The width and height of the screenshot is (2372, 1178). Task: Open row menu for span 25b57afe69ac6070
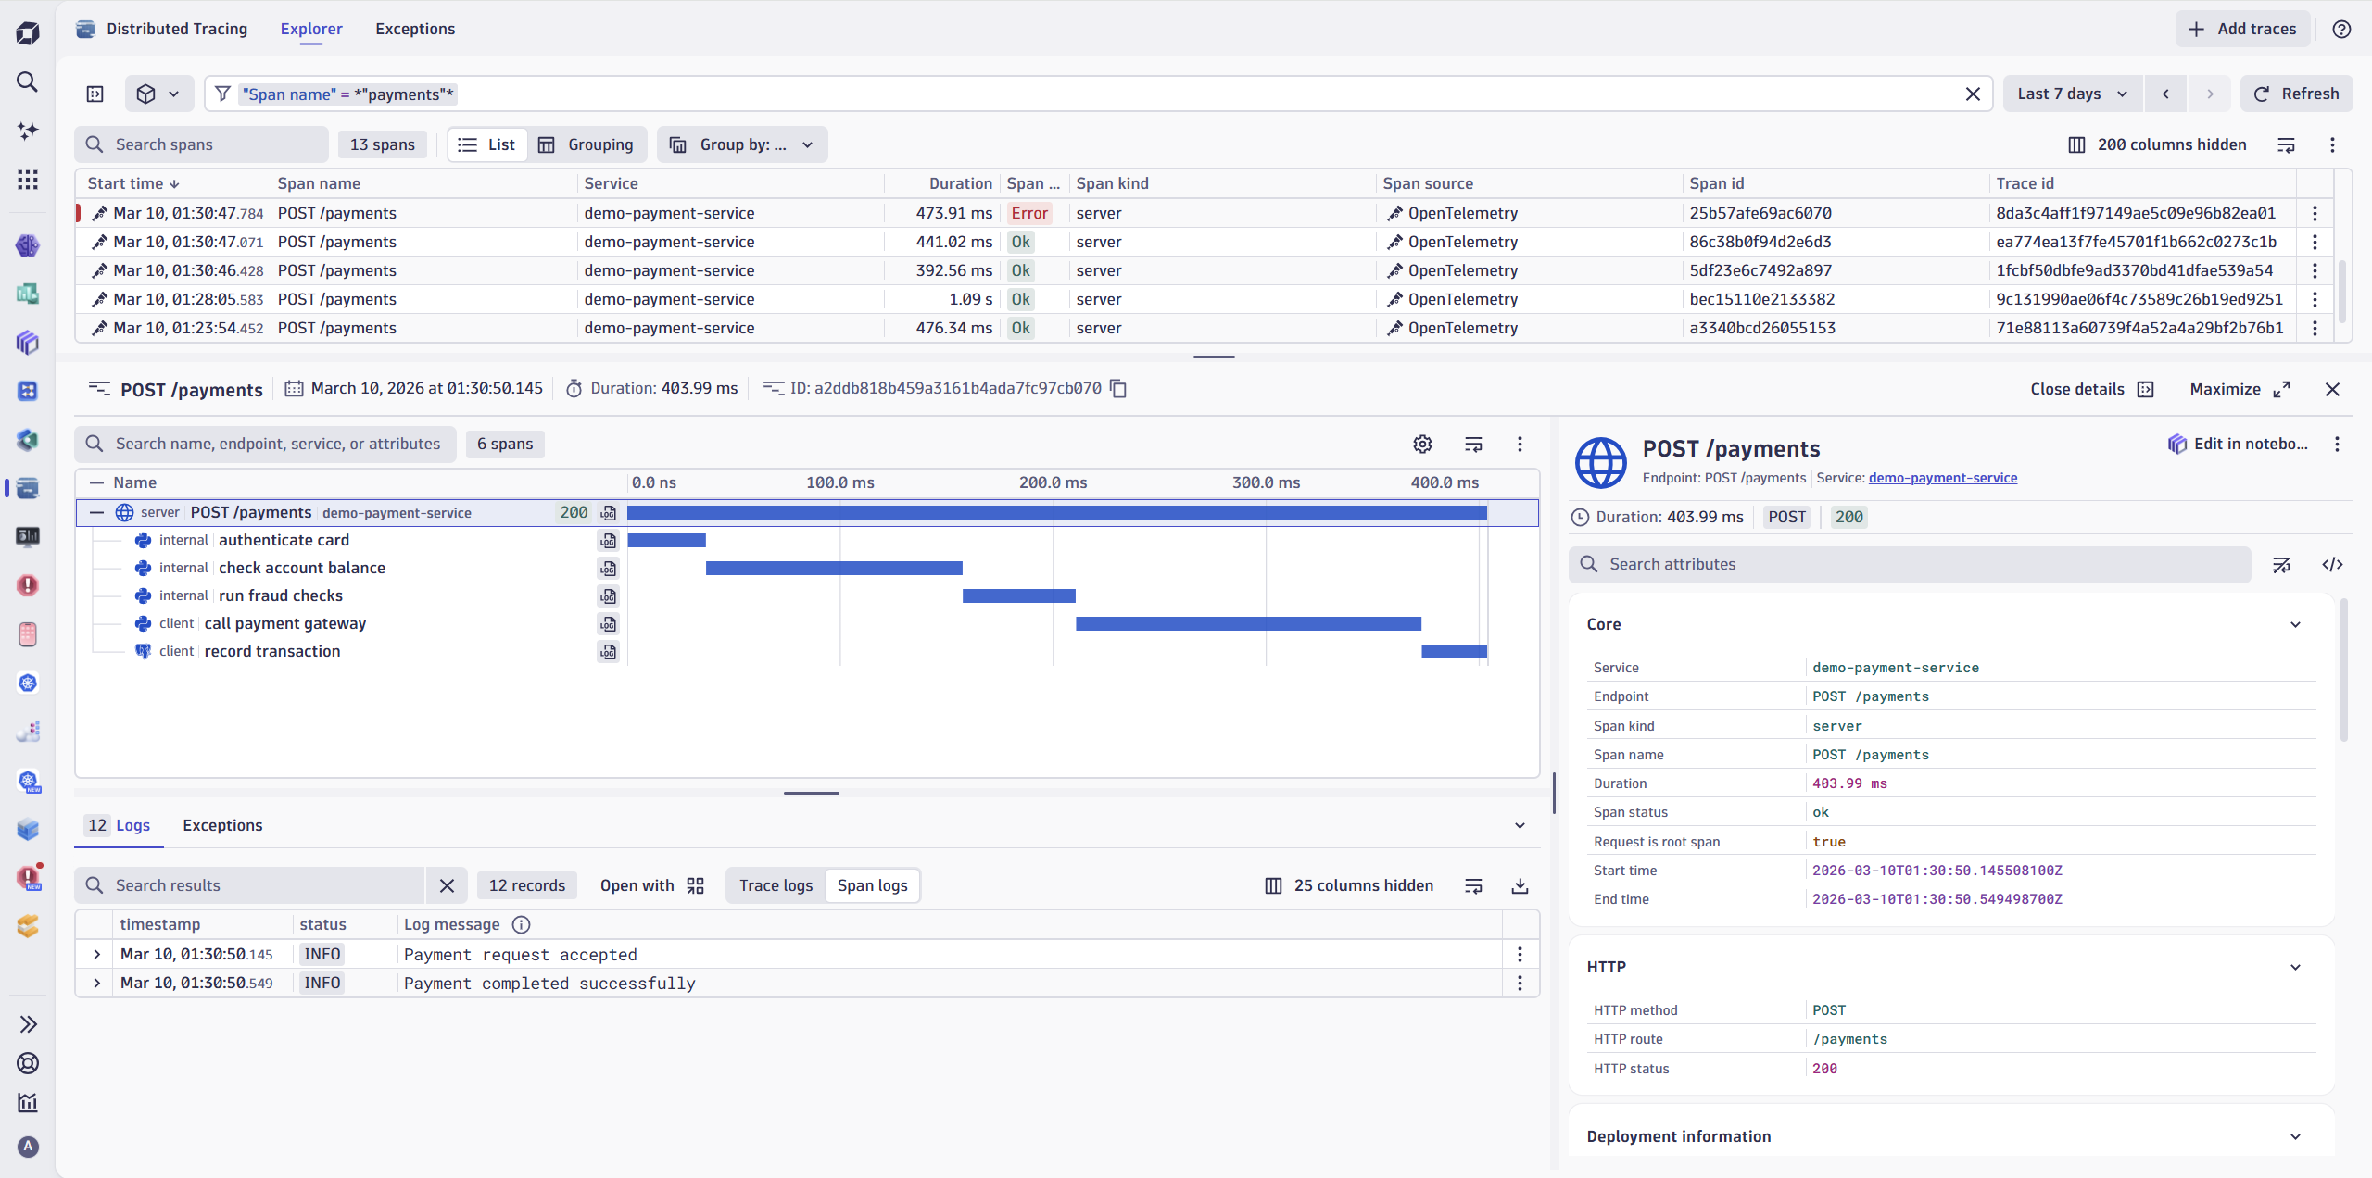pyautogui.click(x=2315, y=213)
